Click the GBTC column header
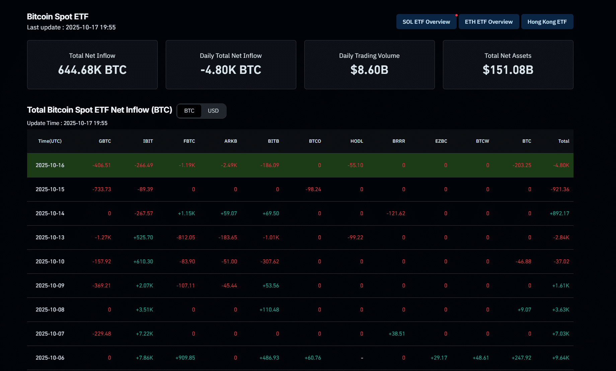Screen dimensions: 616x371 (105, 141)
